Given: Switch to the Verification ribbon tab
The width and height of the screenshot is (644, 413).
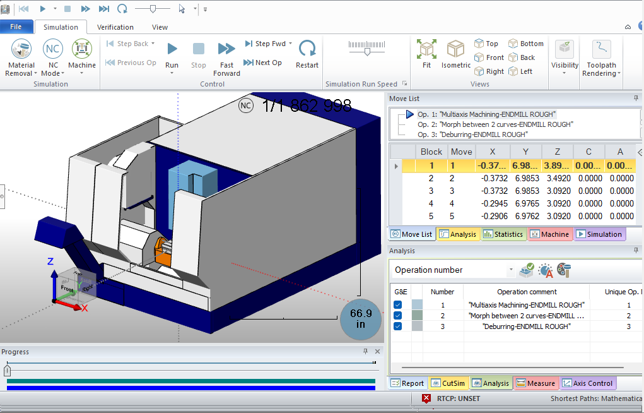Looking at the screenshot, I should [115, 27].
